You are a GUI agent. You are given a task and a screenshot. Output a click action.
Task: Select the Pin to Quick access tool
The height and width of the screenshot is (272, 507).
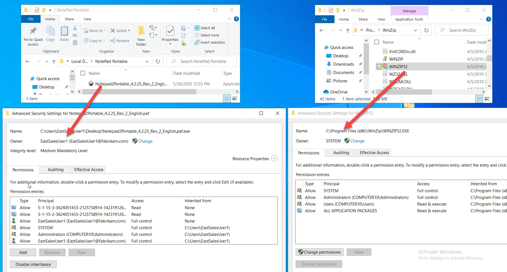[x=33, y=35]
